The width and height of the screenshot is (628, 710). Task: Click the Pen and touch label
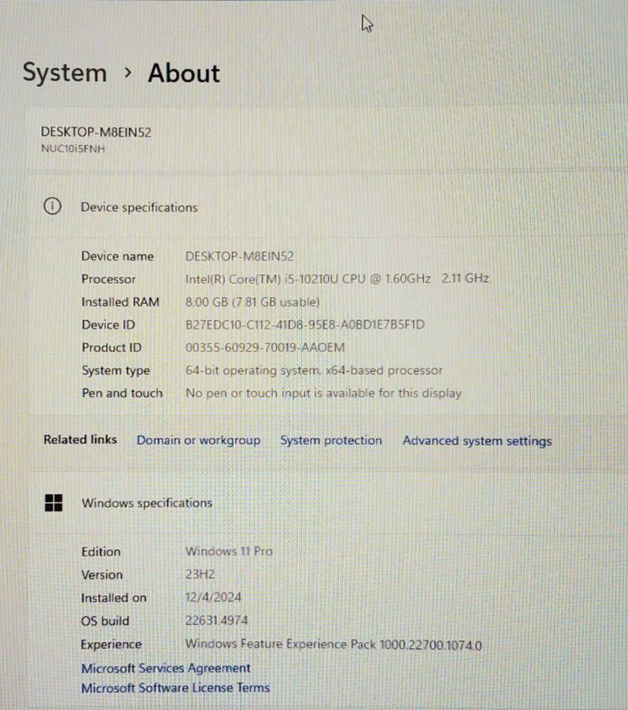coord(122,393)
